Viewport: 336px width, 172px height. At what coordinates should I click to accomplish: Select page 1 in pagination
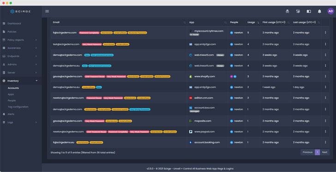pyautogui.click(x=318, y=152)
